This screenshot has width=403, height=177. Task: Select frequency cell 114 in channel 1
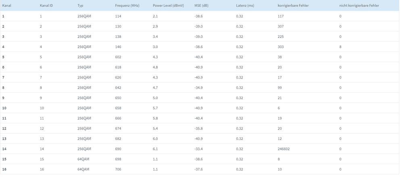[118, 16]
